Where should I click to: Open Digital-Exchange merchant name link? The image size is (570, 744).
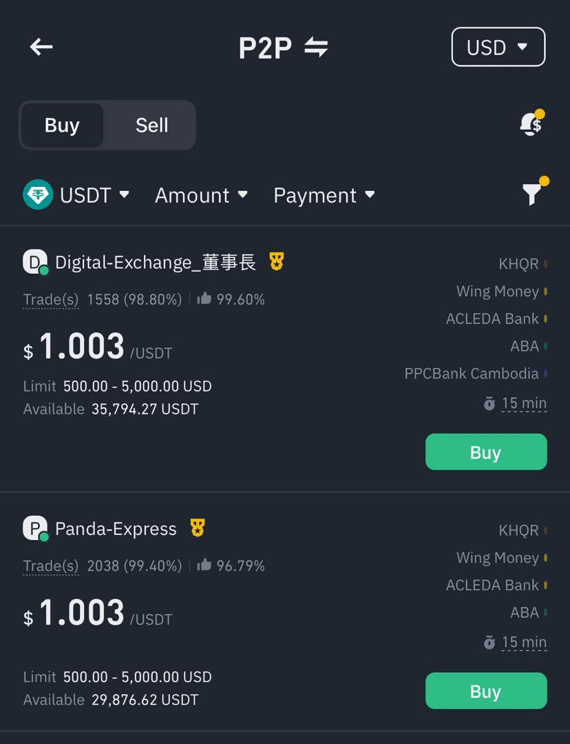pos(156,262)
